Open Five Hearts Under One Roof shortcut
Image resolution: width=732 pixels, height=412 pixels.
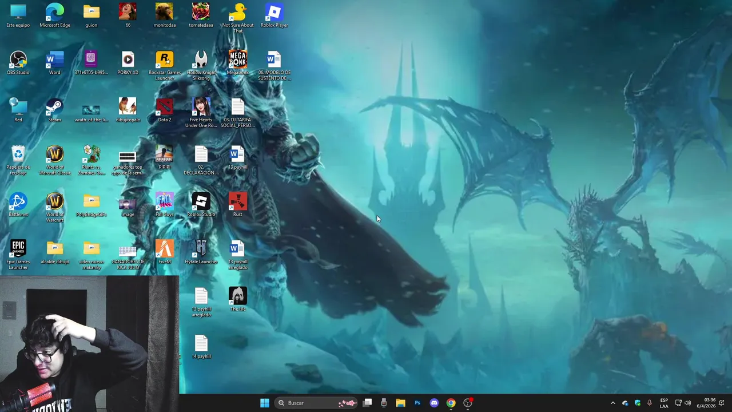point(201,113)
